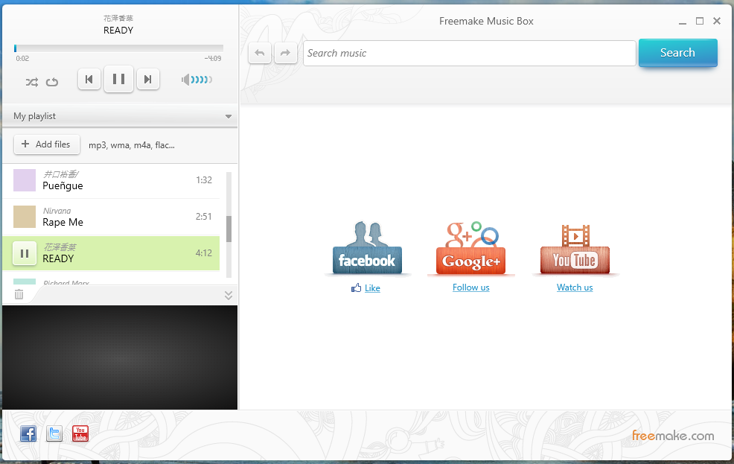
Task: Click the playlist trash delete icon
Action: [x=19, y=294]
